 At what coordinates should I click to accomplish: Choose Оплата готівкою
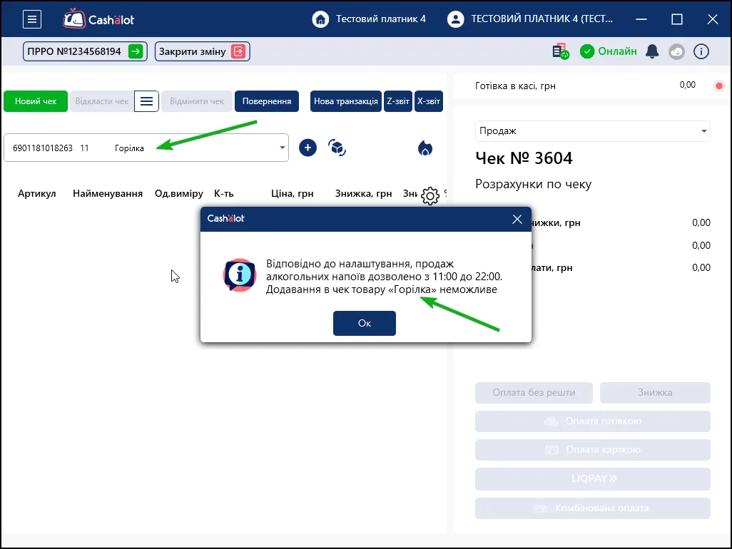click(x=593, y=421)
